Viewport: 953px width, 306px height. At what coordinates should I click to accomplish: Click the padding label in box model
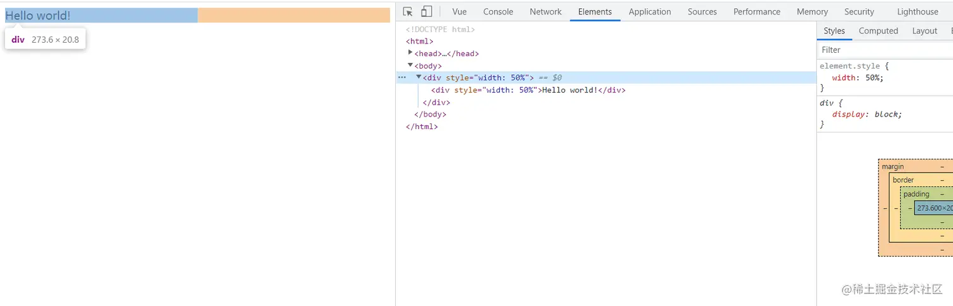916,194
